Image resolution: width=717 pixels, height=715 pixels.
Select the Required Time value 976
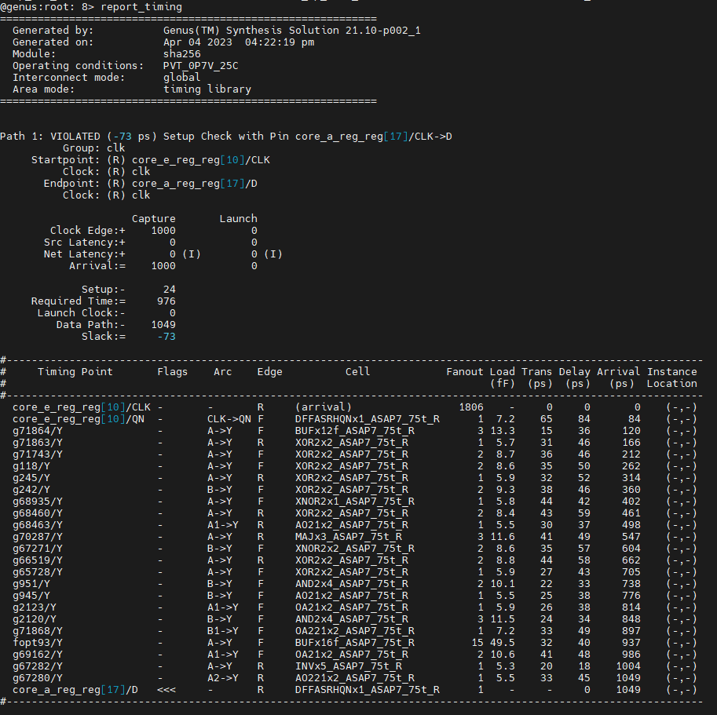click(166, 301)
